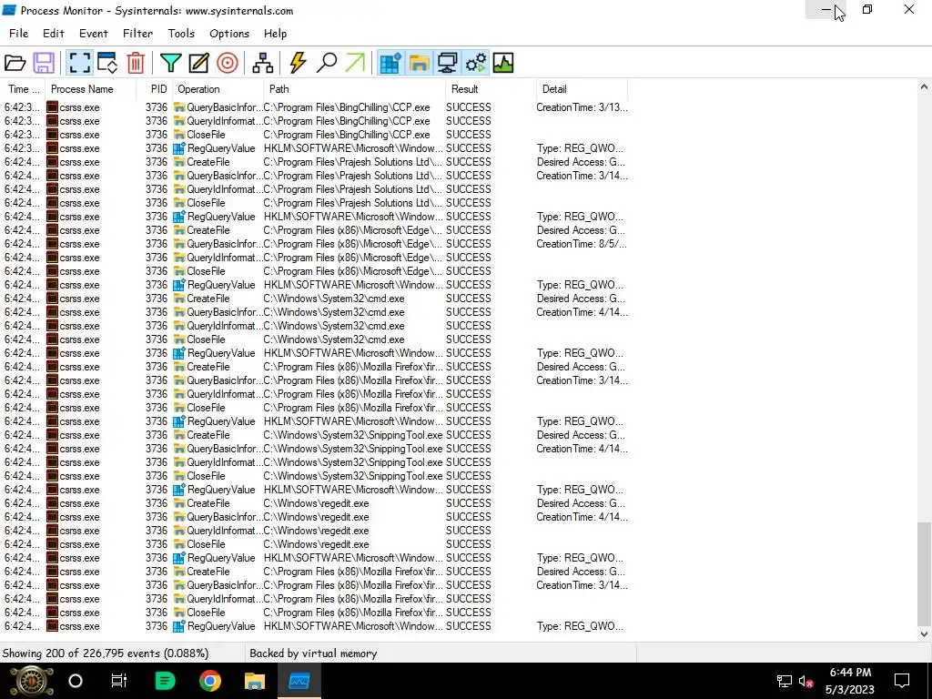
Task: Click 'CreationTime: 8/5/...' detail cell
Action: [582, 244]
